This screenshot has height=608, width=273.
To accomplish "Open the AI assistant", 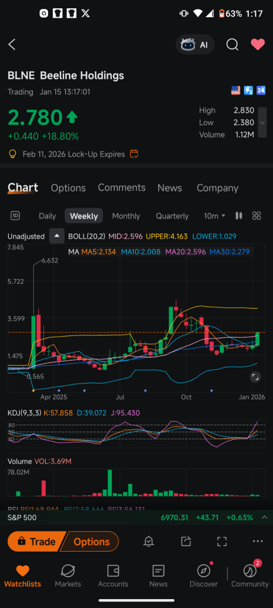I will pyautogui.click(x=195, y=45).
